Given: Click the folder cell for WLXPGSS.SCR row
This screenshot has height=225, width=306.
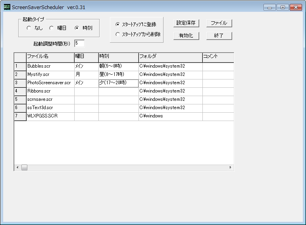Looking at the screenshot, I should (x=171, y=117).
